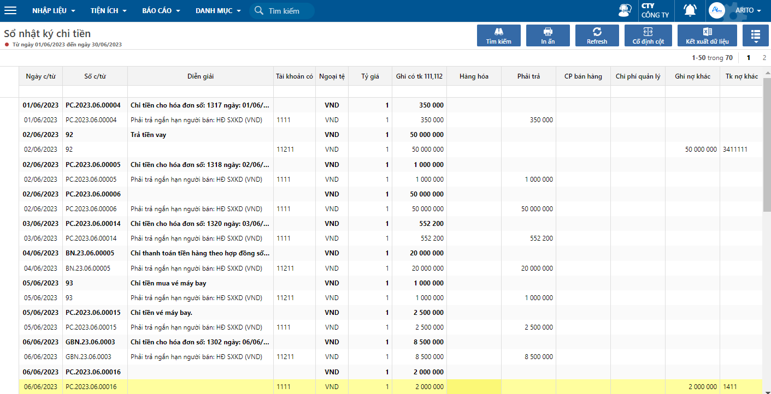Viewport: 771px width, 394px height.
Task: Open the hamburger navigation menu
Action: tap(10, 11)
